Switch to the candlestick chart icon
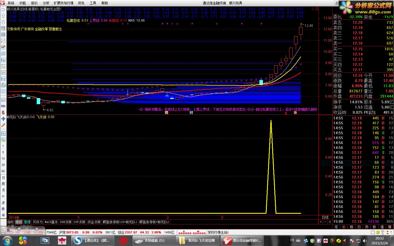 coord(3,47)
